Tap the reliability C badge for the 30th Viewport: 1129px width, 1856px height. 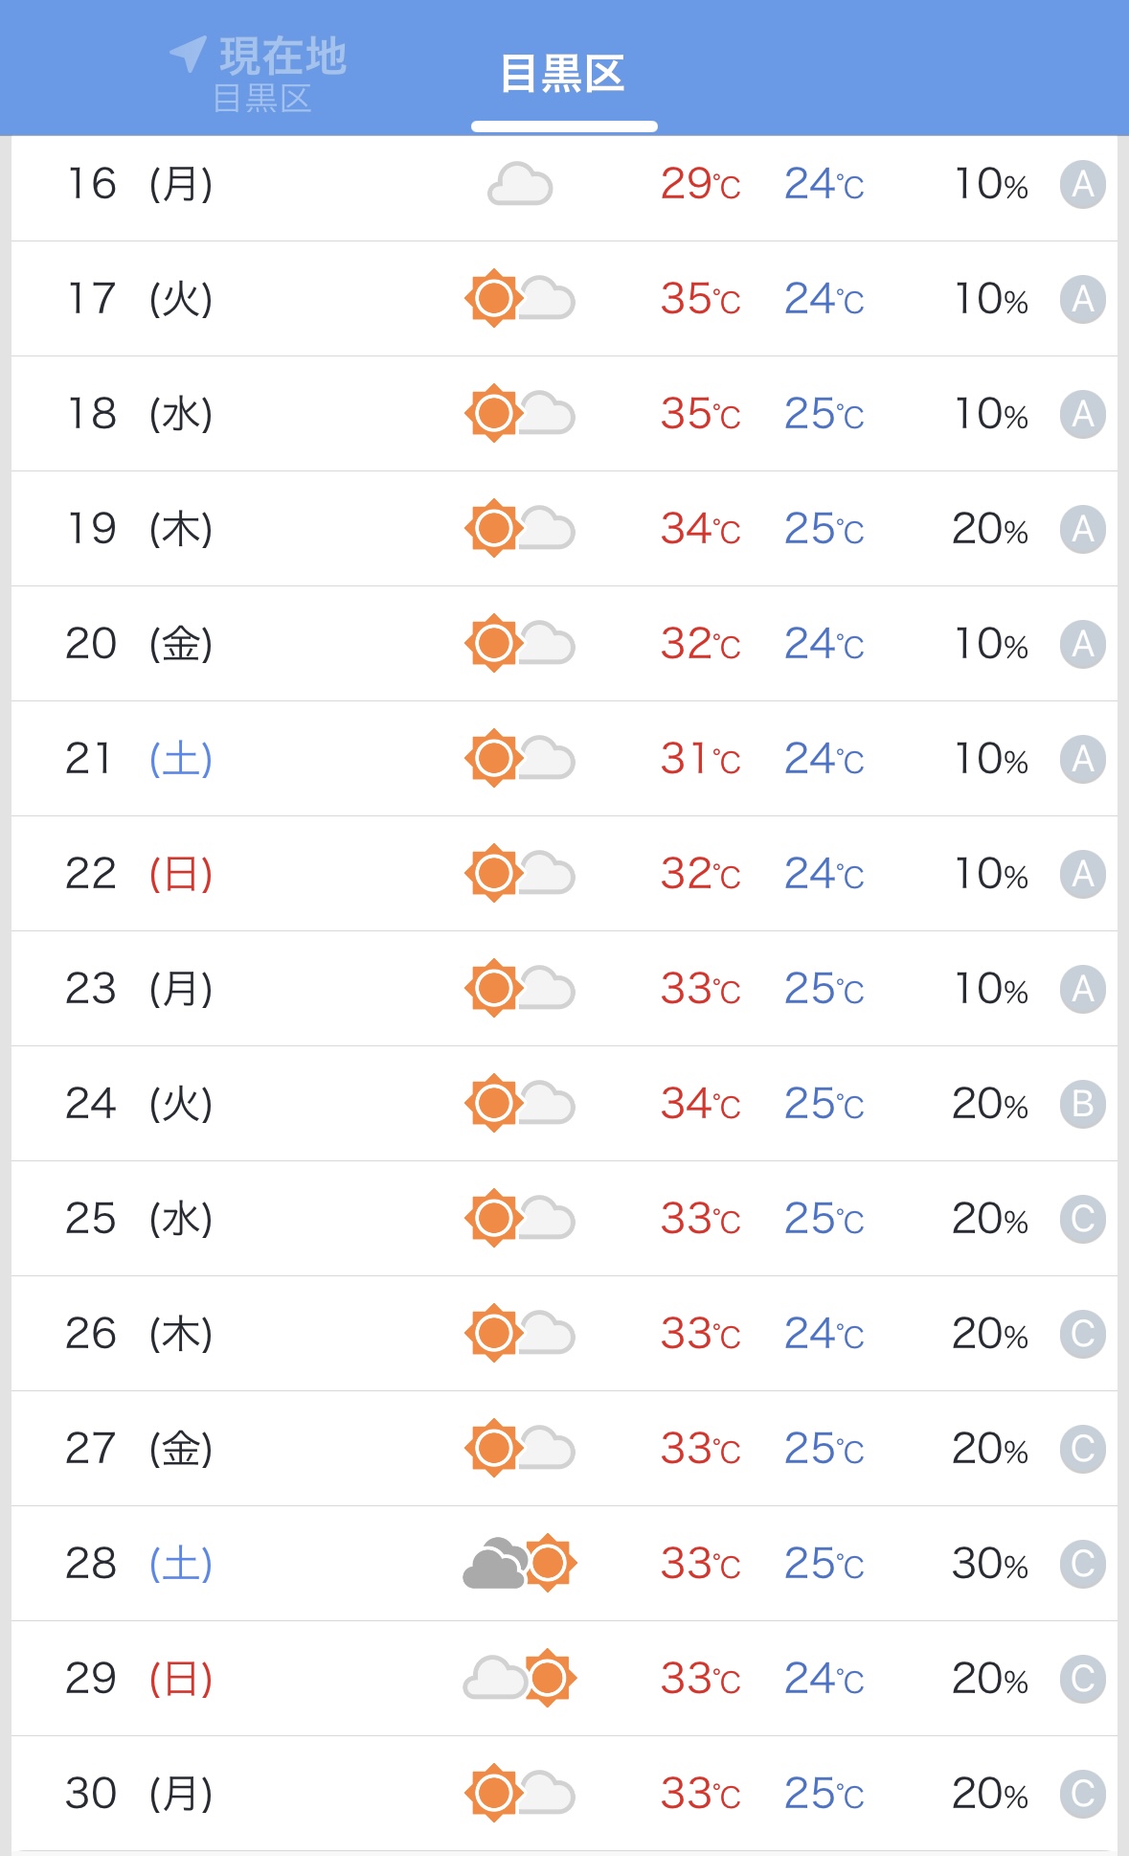pos(1082,1794)
